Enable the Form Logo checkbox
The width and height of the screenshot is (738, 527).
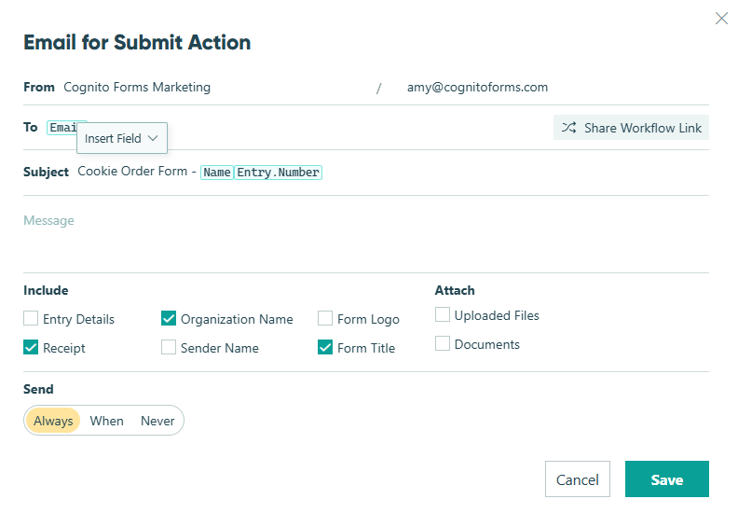tap(325, 319)
